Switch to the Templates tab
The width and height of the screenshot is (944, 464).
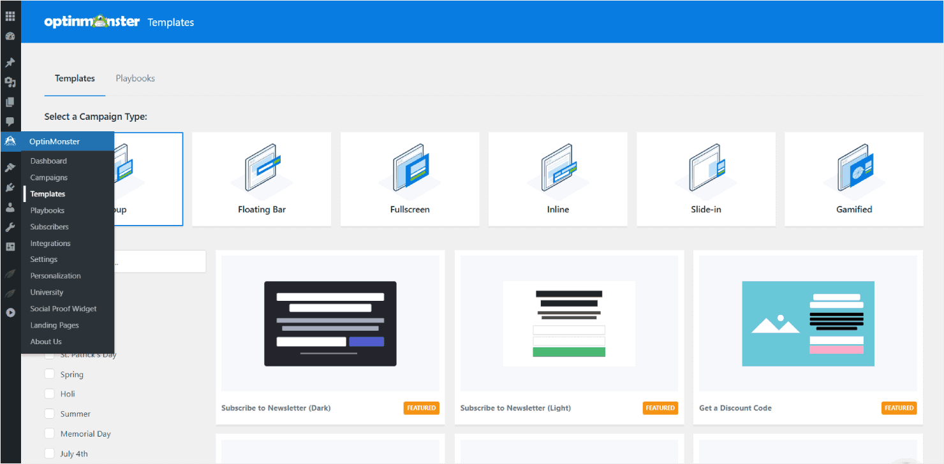(74, 78)
